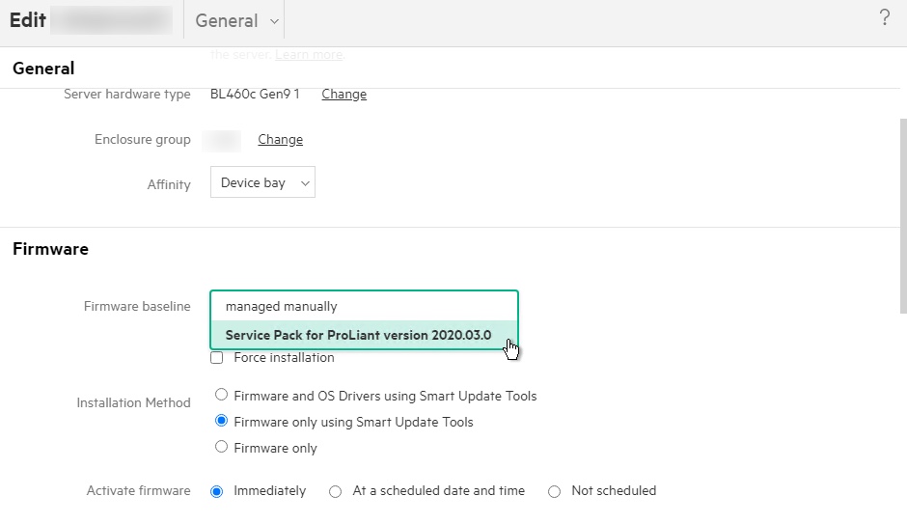The width and height of the screenshot is (907, 524).
Task: Click Change next to Enclosure group
Action: 280,139
